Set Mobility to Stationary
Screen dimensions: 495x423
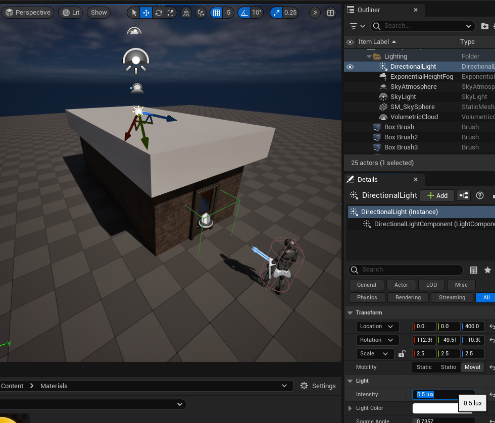tap(449, 367)
